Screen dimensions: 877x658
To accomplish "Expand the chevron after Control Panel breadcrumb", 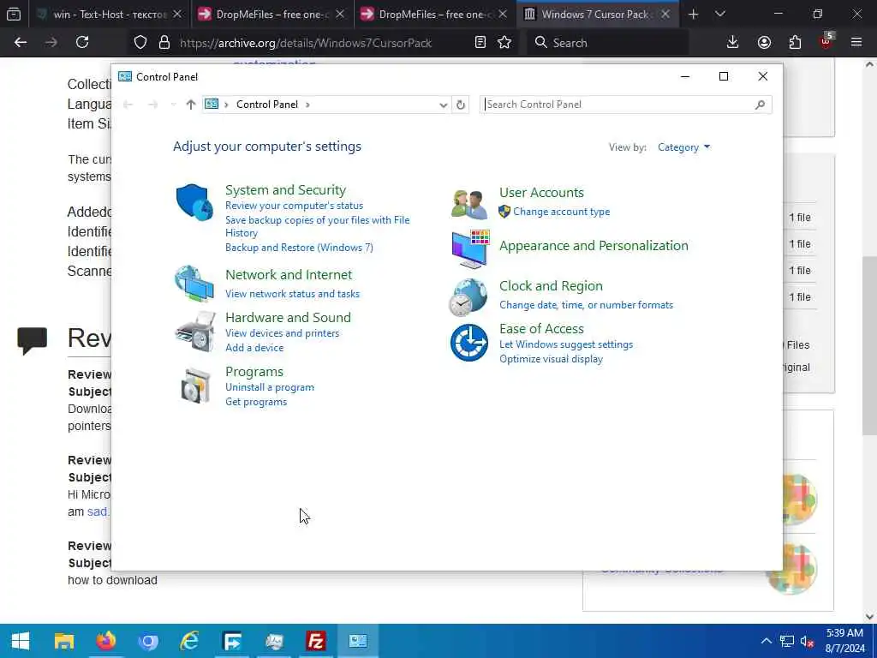I will [x=307, y=105].
